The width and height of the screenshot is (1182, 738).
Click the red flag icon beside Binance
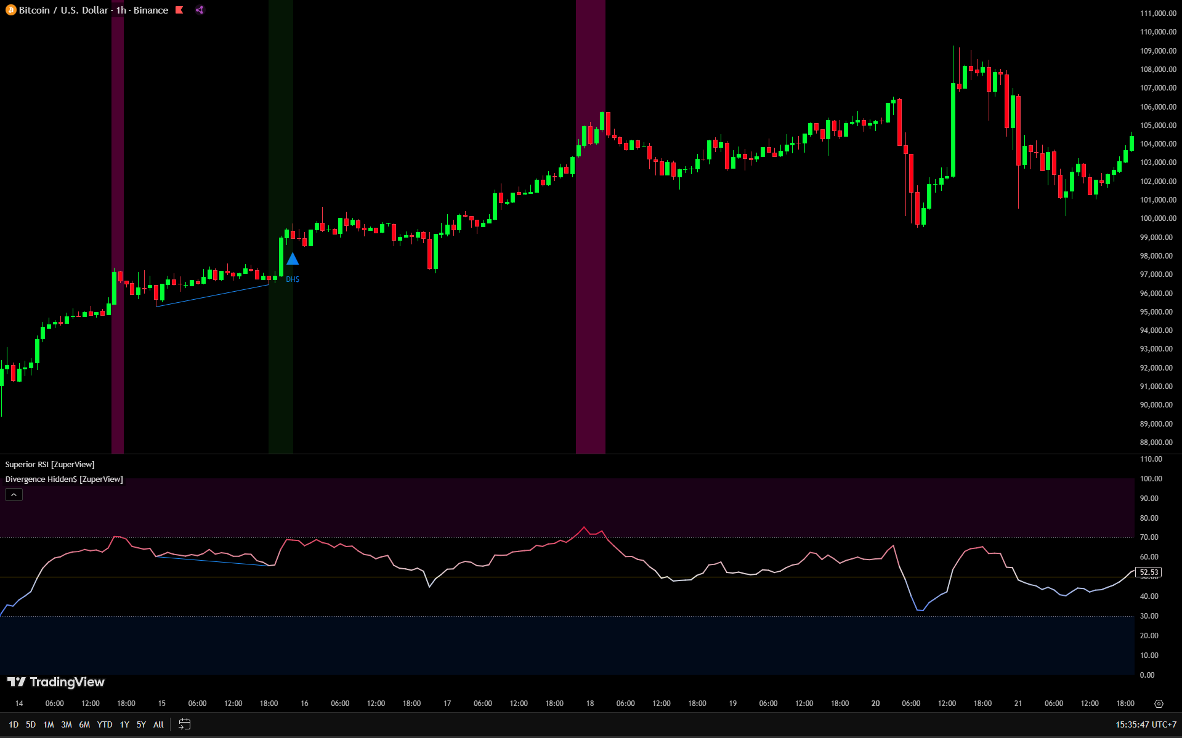(x=179, y=10)
